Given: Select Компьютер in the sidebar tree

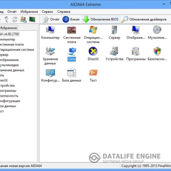Looking at the screenshot, I should [8, 39].
